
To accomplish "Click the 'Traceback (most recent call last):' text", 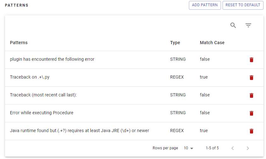I will 43,95.
